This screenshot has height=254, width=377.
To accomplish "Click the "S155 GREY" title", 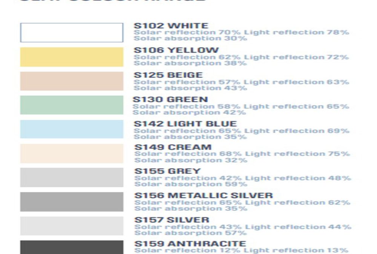I will click(167, 171).
